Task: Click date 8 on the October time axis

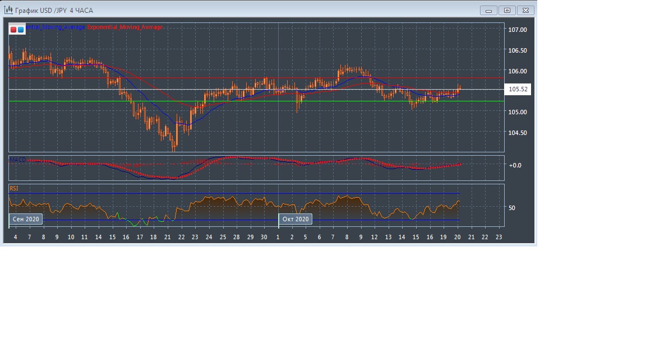Action: (347, 237)
